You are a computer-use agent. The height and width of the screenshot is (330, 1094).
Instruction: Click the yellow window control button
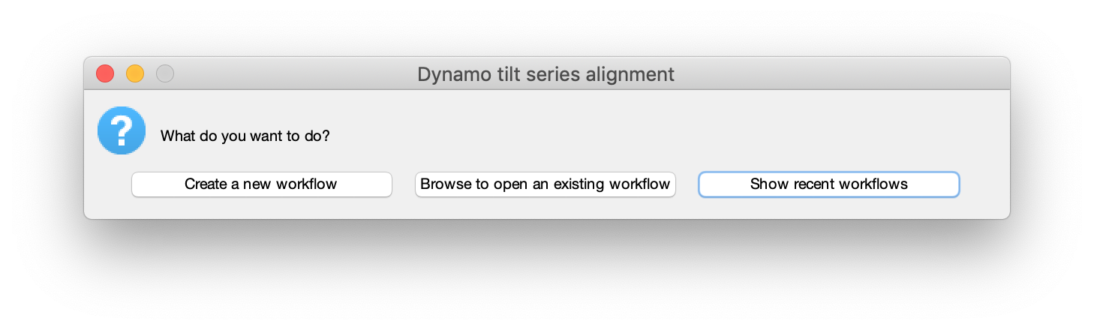pyautogui.click(x=135, y=73)
